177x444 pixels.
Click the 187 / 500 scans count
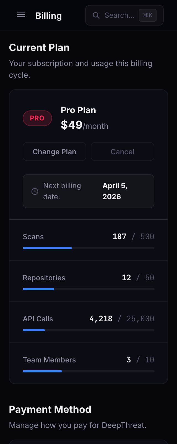tap(133, 236)
